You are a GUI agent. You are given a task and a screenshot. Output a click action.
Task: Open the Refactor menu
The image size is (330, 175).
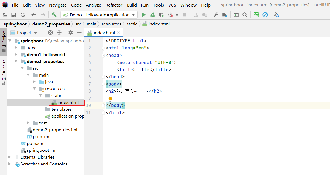[x=114, y=5]
